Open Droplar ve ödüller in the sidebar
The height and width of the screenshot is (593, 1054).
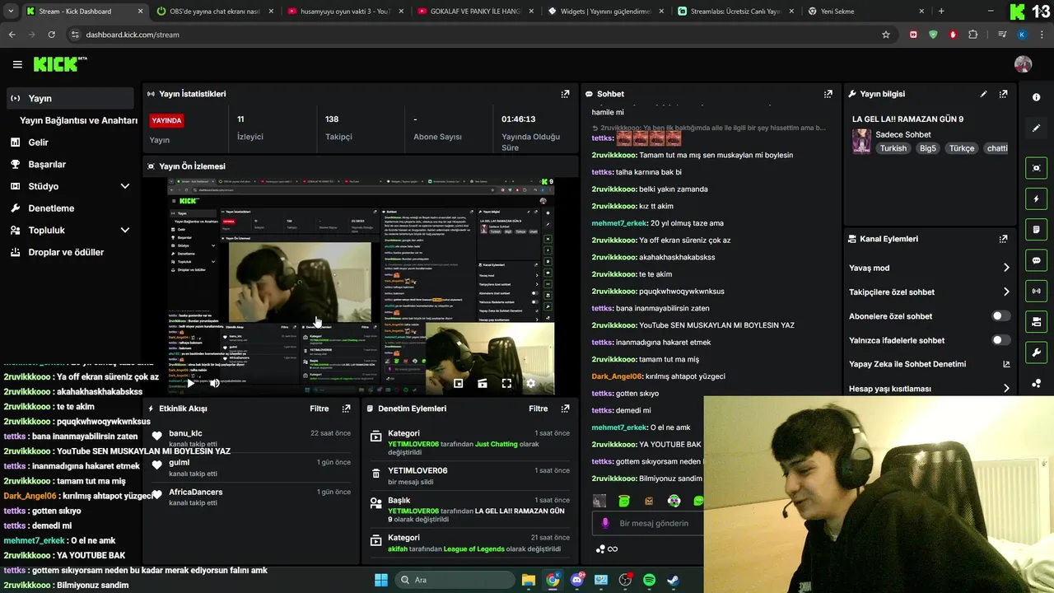(x=68, y=252)
